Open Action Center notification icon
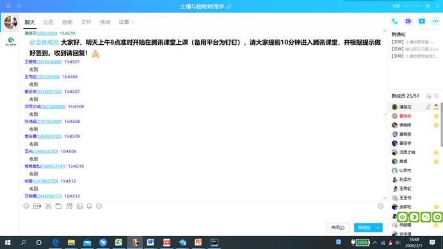 tap(432, 243)
